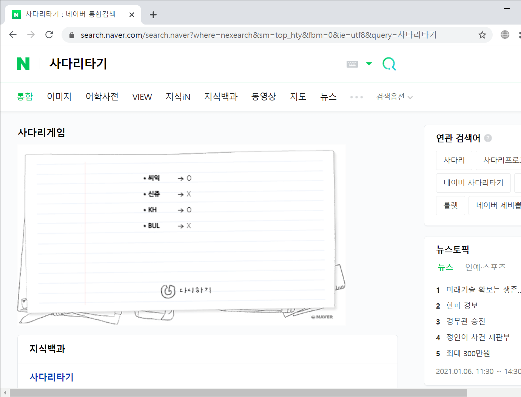This screenshot has width=521, height=397.
Task: Open news topic 미래기술 확보는 생존
Action: click(483, 290)
